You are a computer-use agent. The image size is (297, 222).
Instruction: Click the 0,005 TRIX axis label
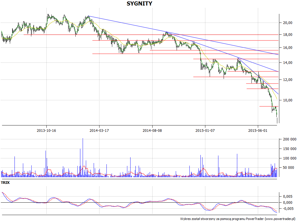(287, 197)
